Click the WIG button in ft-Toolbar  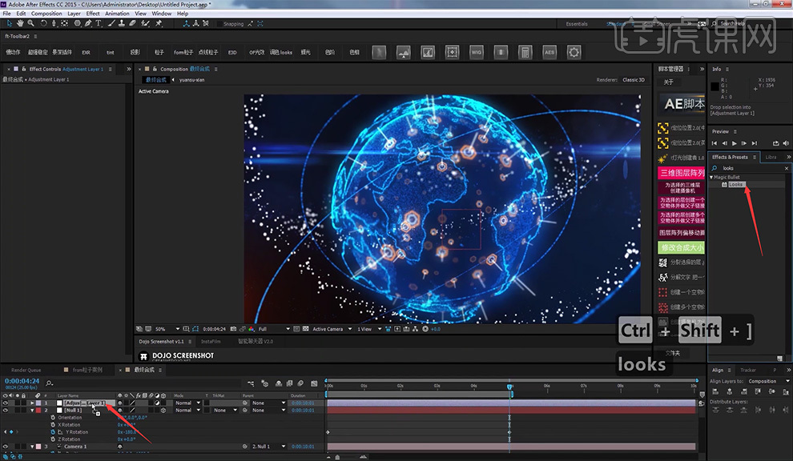click(x=476, y=52)
